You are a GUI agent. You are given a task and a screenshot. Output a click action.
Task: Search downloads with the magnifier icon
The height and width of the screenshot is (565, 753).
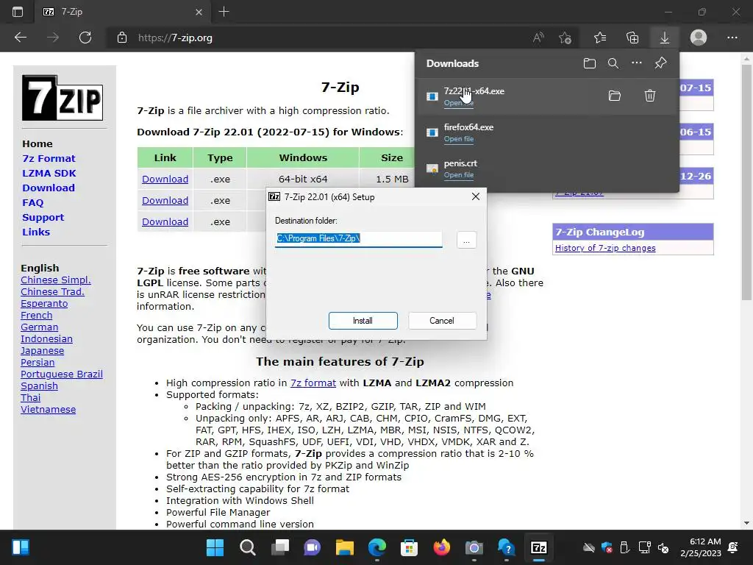(613, 63)
